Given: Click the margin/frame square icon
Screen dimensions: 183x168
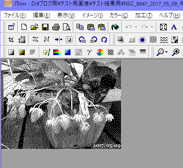Looking at the screenshot, I should pos(69,40).
